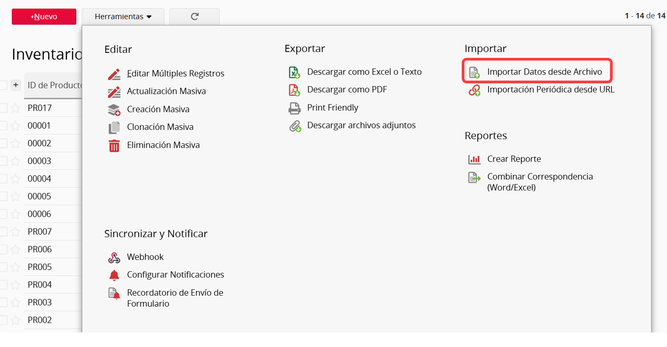Expand columns with the plus button

[x=16, y=85]
